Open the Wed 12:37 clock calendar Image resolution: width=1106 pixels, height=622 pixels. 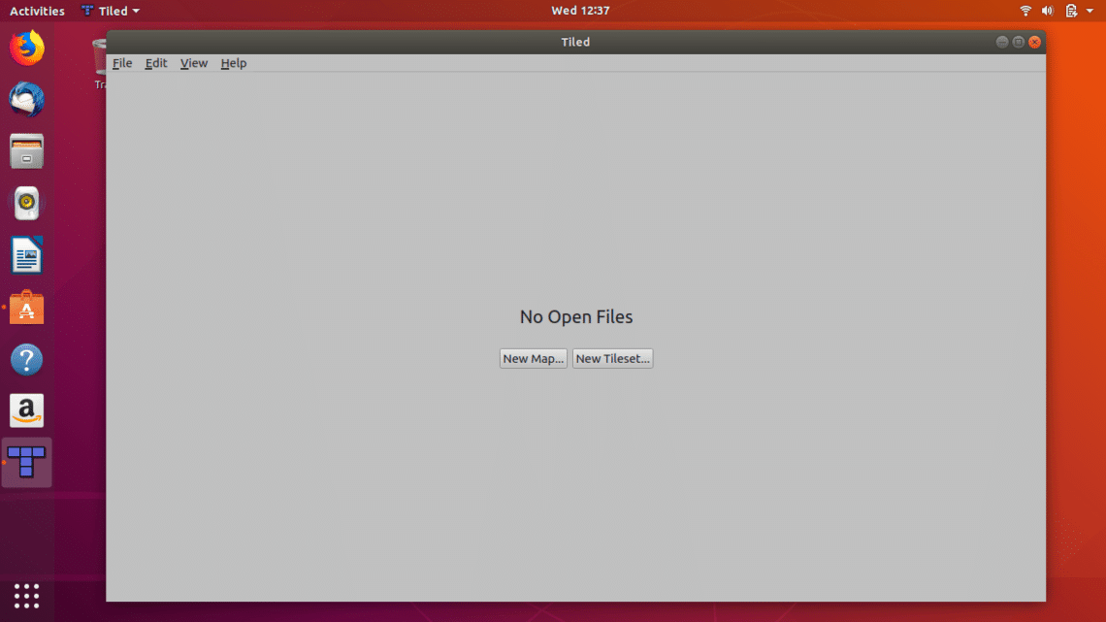click(x=580, y=11)
